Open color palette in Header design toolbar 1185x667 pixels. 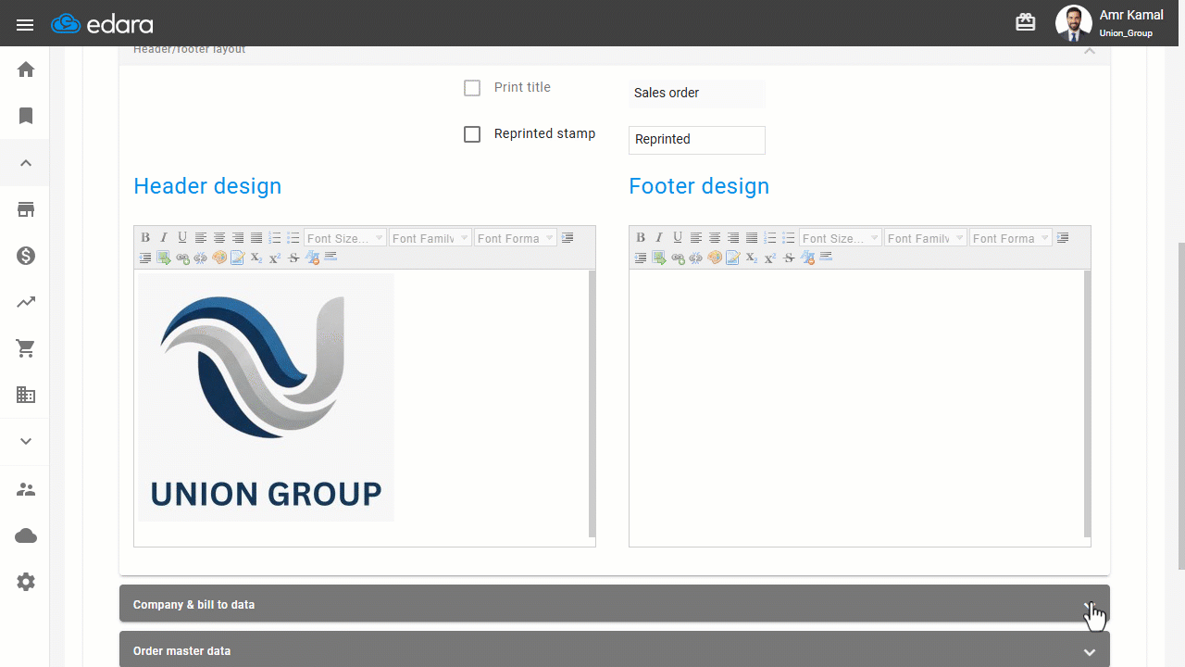219,258
